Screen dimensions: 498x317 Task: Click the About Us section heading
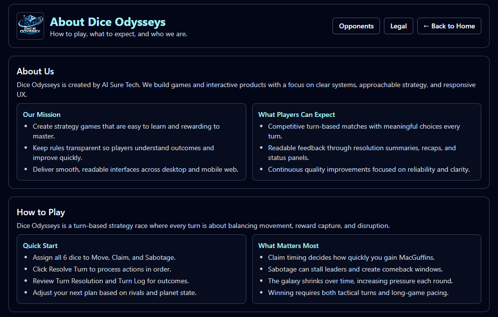[35, 71]
